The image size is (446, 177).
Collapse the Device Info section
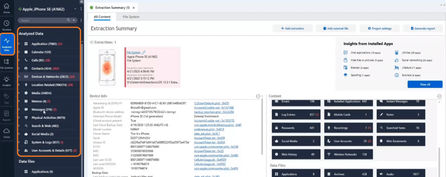pos(258,96)
